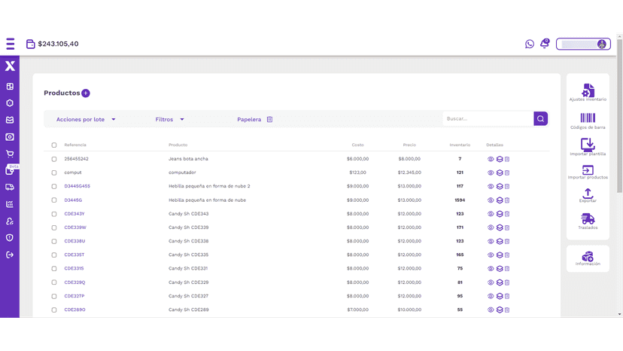Click the Costo column header
Screen dimensions: 623x351
tap(357, 145)
